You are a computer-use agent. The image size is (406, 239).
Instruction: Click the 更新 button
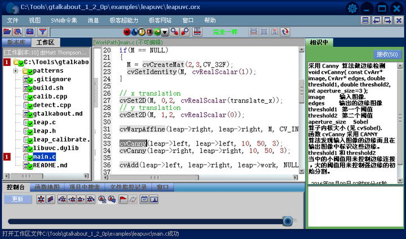(x=17, y=199)
